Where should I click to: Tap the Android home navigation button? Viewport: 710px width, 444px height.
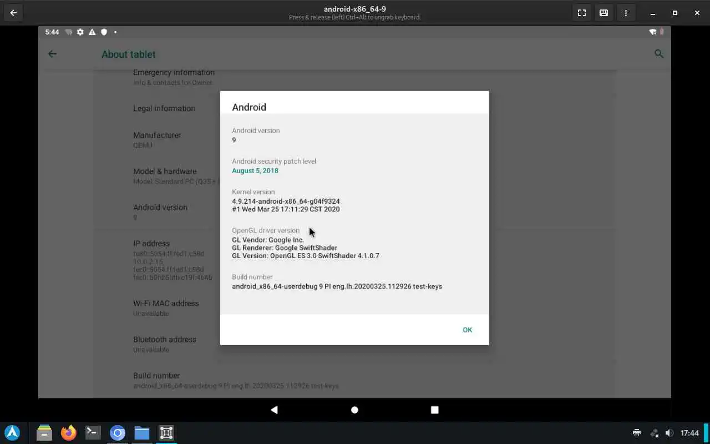(x=354, y=410)
